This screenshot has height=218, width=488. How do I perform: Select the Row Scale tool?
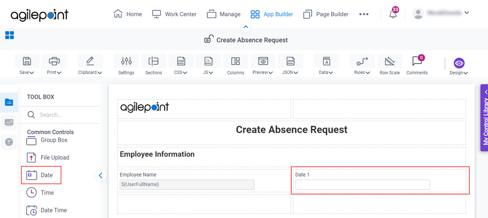pos(390,65)
